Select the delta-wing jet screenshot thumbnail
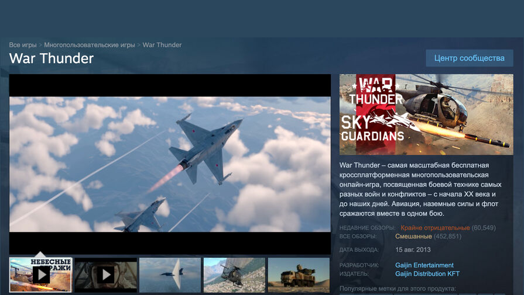524x295 pixels. (x=170, y=275)
